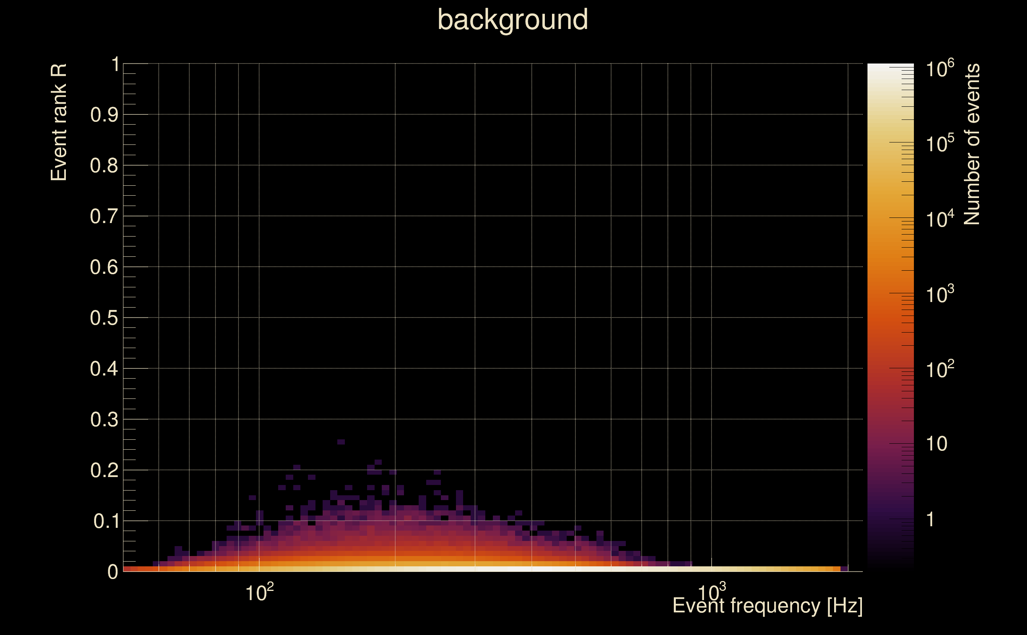The width and height of the screenshot is (1027, 635).
Task: Click the 'Number of events' colorbar label
Action: tap(971, 144)
